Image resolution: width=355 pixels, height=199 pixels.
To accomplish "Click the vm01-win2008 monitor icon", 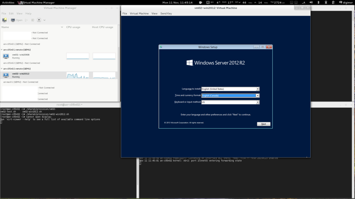I will tap(6, 56).
